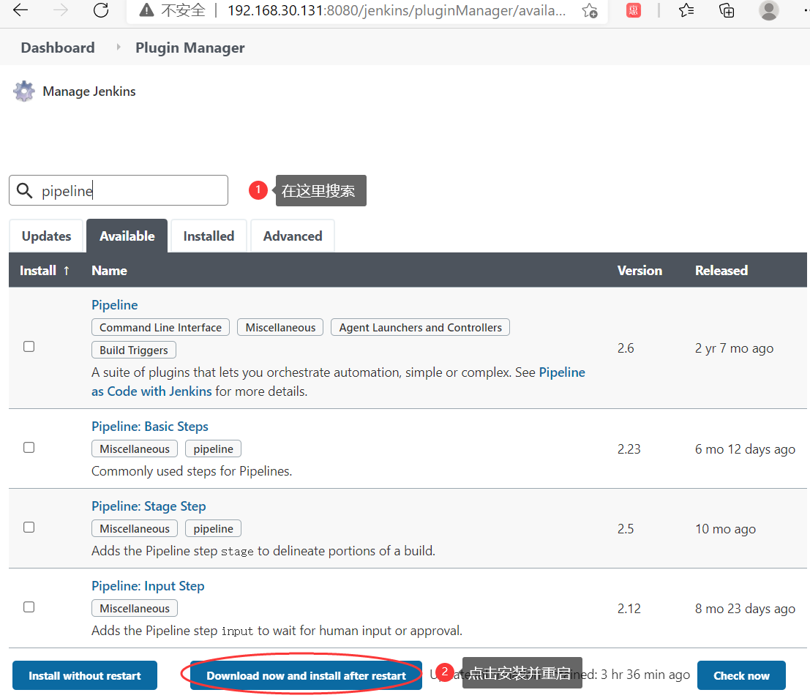810x698 pixels.
Task: Open the Pipeline: Input Step plugin link
Action: tap(148, 586)
